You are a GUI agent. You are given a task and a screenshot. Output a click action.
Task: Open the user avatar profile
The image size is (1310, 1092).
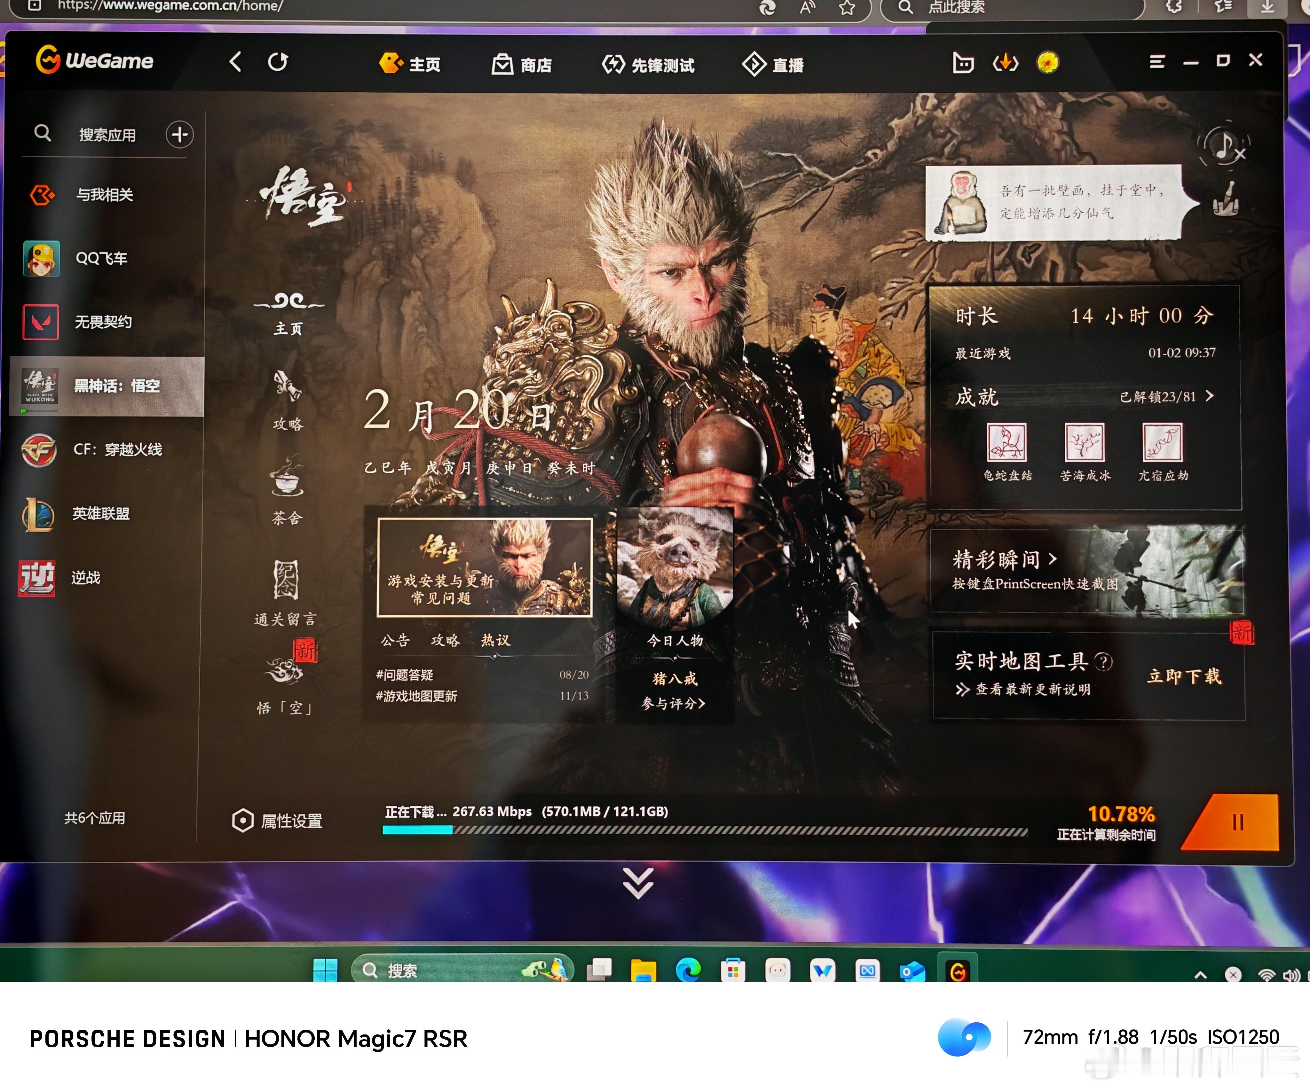click(1047, 63)
